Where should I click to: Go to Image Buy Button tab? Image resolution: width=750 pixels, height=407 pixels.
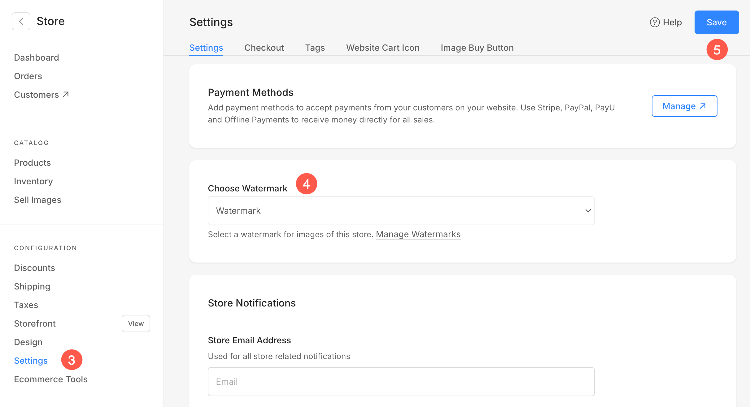(x=477, y=48)
